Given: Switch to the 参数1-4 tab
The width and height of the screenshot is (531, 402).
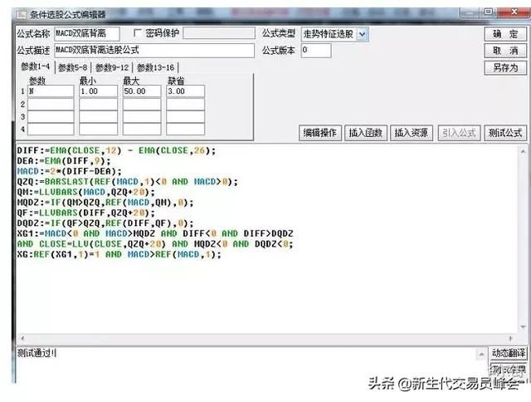Looking at the screenshot, I should pos(35,66).
